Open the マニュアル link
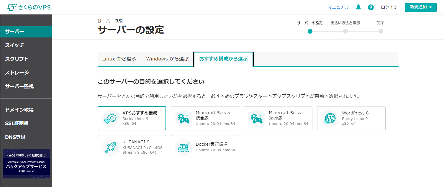This screenshot has width=444, height=187. [338, 7]
